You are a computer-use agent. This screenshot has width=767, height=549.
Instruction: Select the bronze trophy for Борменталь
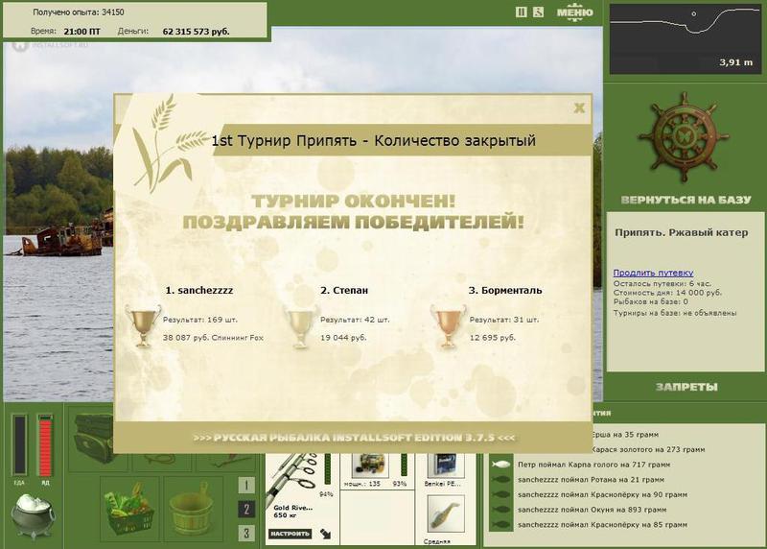[448, 326]
